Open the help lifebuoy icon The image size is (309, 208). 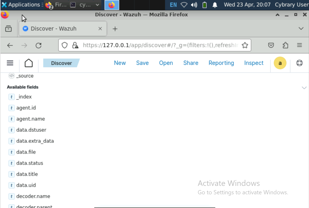pyautogui.click(x=299, y=63)
